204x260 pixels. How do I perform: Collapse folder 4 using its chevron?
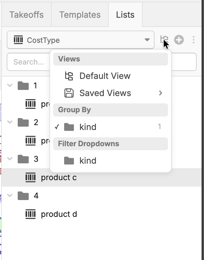point(10,196)
